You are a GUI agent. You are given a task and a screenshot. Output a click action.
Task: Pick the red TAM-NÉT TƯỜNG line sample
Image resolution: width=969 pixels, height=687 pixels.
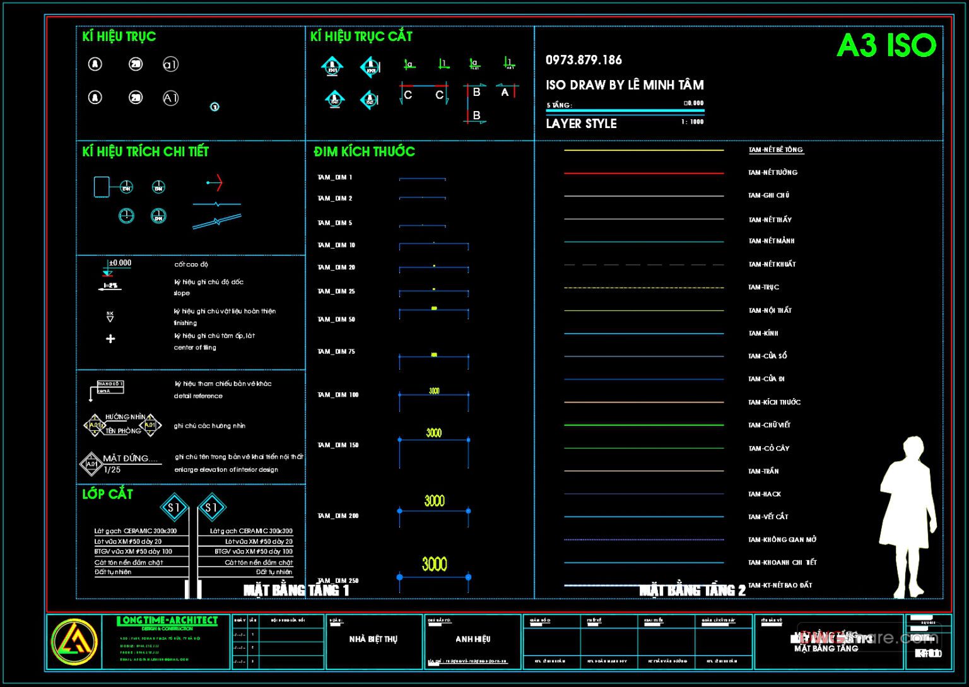643,173
